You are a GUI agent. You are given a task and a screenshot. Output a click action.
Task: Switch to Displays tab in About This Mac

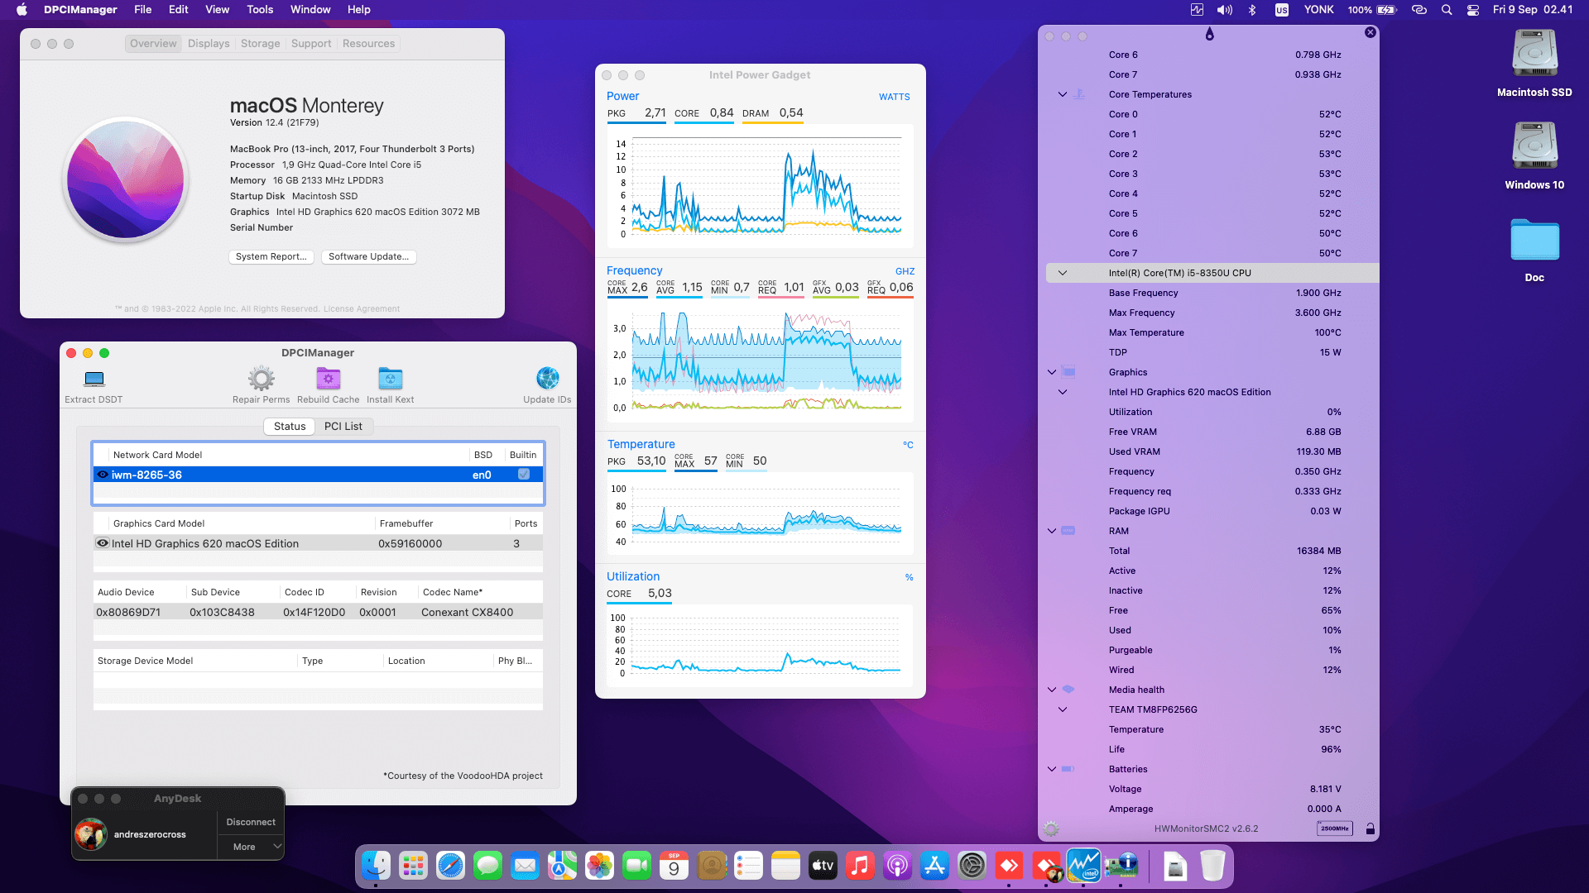(209, 44)
